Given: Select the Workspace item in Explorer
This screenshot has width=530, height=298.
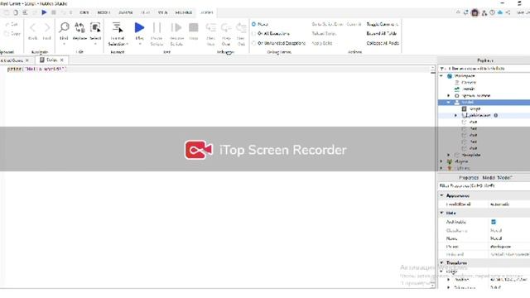Looking at the screenshot, I should pyautogui.click(x=465, y=75).
